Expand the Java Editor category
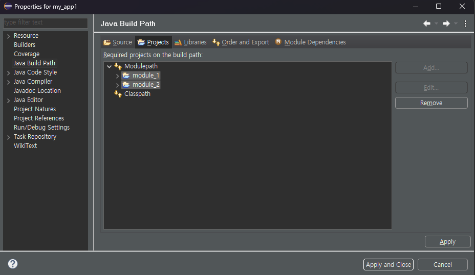The height and width of the screenshot is (275, 475). pyautogui.click(x=9, y=101)
